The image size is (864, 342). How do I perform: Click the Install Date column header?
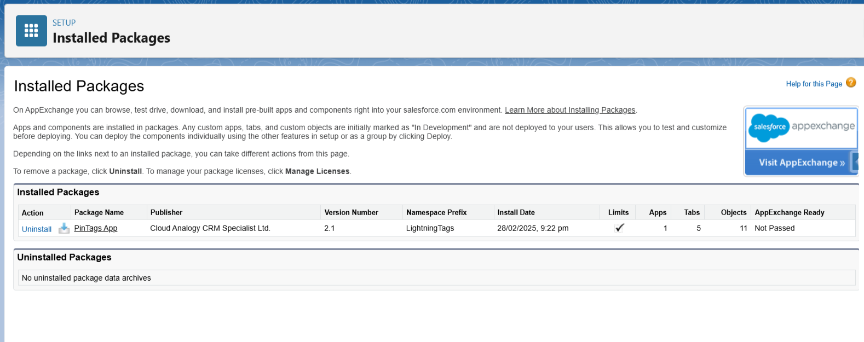tap(516, 212)
